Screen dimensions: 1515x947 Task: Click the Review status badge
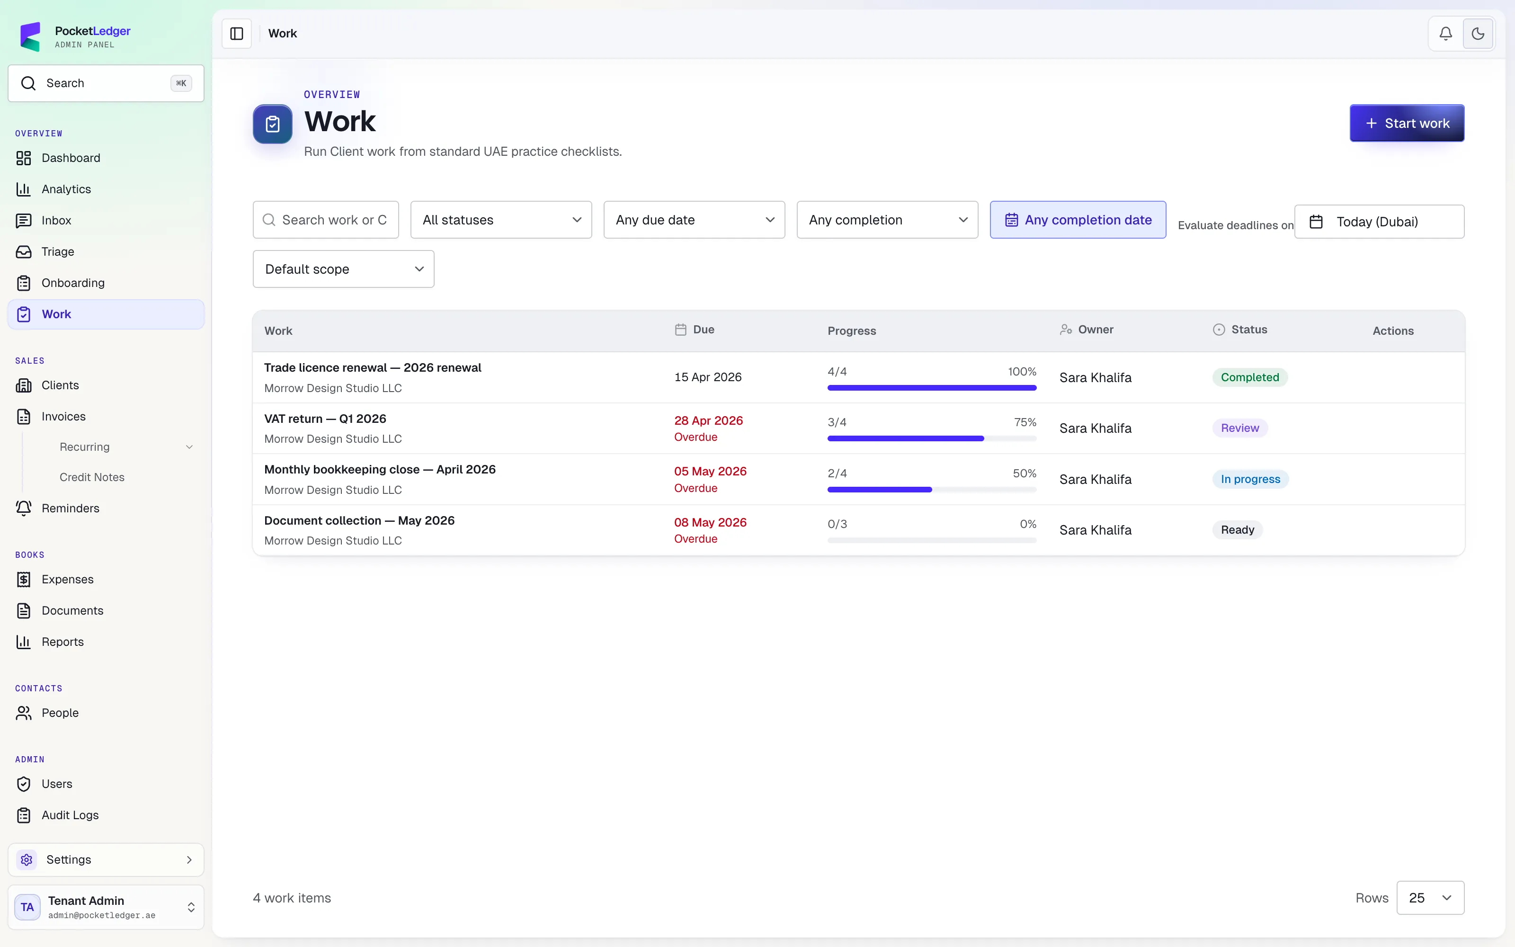click(1239, 428)
